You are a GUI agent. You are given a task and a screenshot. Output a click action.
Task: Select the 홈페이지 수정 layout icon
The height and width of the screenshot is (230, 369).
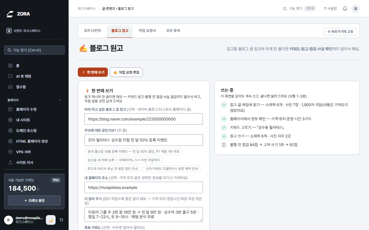(10, 109)
